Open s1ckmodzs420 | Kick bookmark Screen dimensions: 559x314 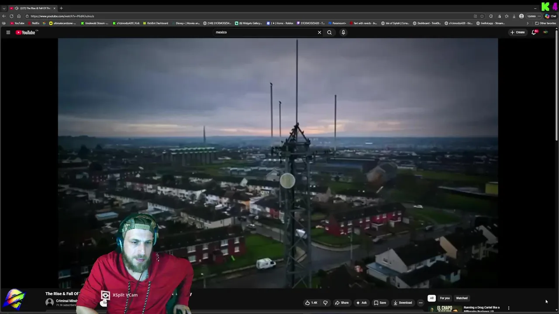click(x=126, y=23)
